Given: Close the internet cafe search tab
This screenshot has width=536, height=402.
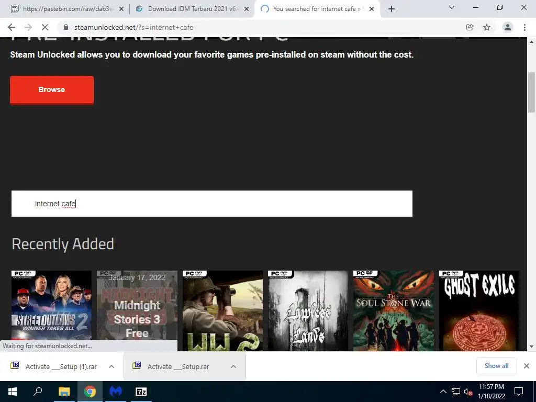Looking at the screenshot, I should [x=372, y=9].
